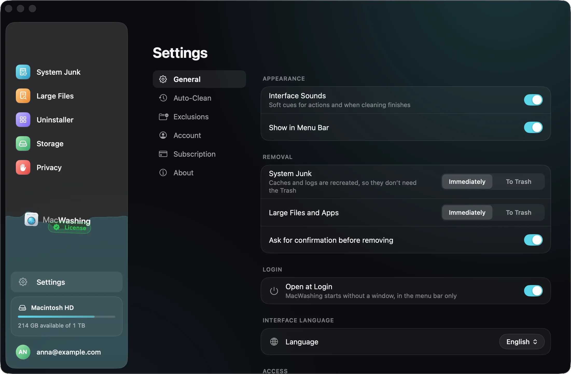Click the Macintosh HD drive icon

point(23,308)
